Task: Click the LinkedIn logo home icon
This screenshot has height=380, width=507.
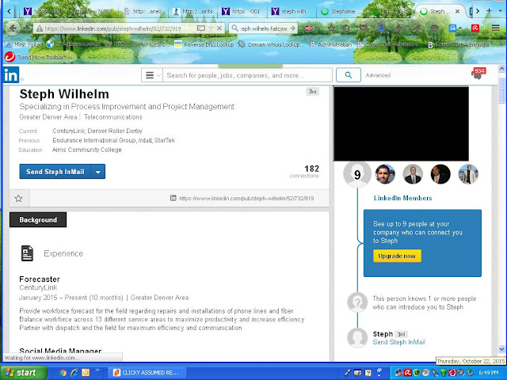Action: 11,74
